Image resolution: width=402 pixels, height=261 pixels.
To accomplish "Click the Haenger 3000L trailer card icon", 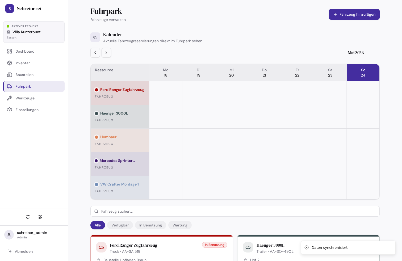I will [x=248, y=247].
